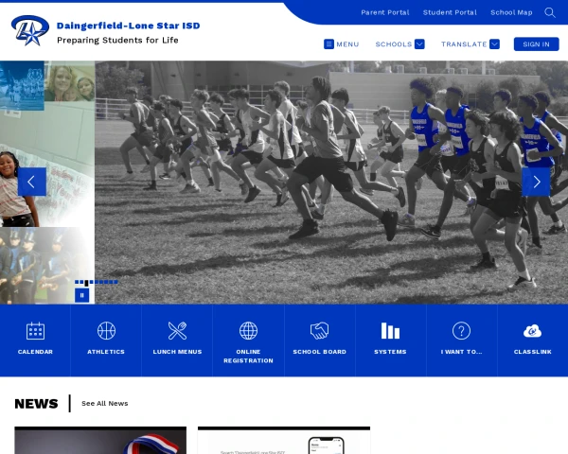Advance to next slide with right arrow
This screenshot has width=568, height=454.
[x=536, y=182]
